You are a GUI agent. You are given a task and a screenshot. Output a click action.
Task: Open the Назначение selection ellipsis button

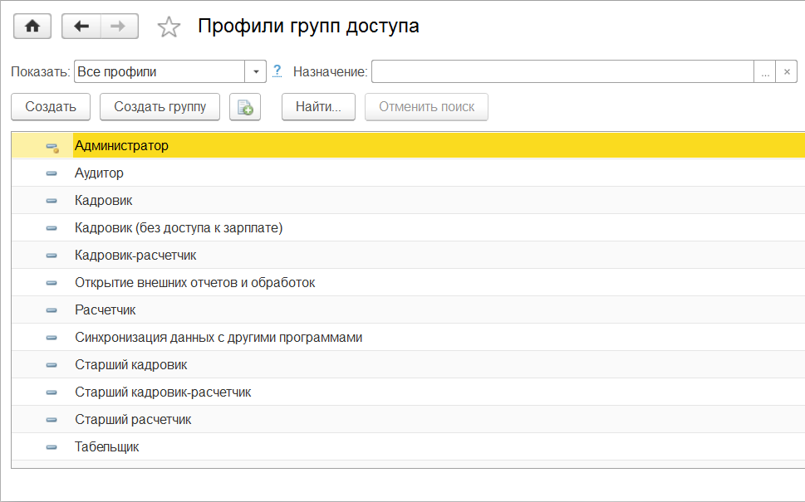tap(765, 72)
